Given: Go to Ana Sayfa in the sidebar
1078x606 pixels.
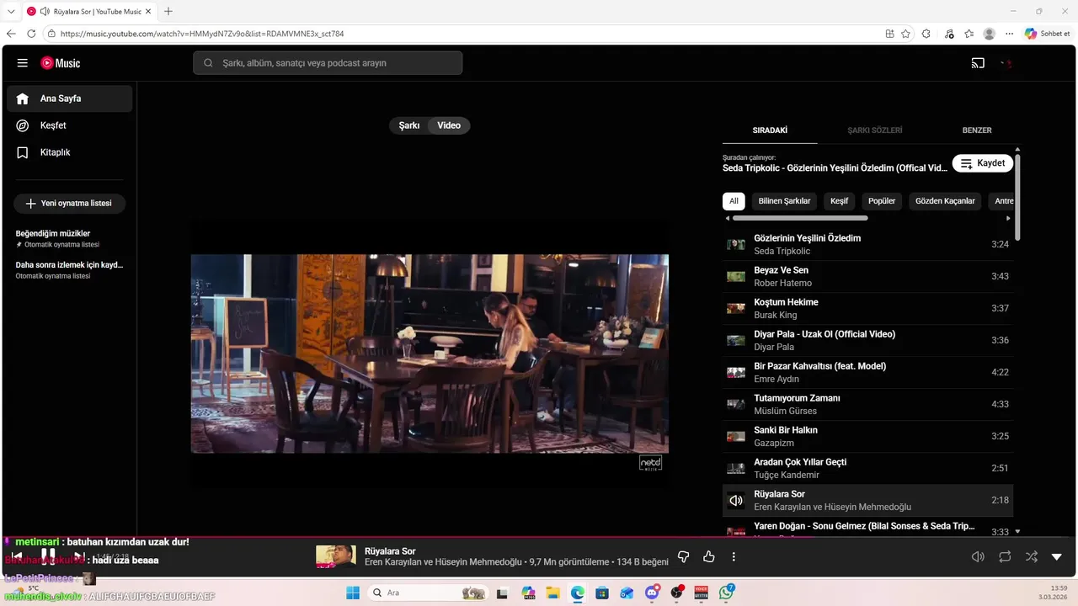Looking at the screenshot, I should 70,98.
